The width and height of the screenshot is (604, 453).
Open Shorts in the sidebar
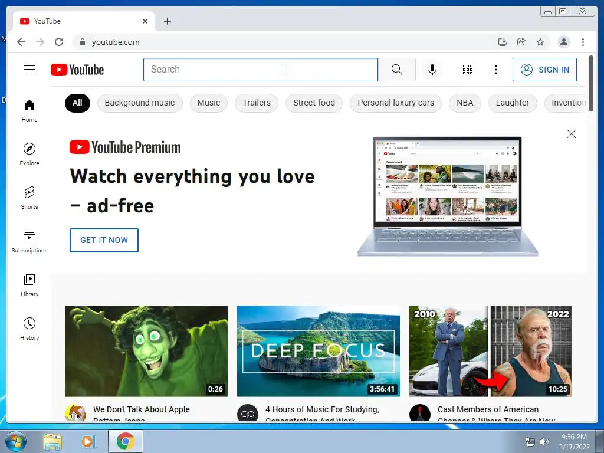[29, 198]
